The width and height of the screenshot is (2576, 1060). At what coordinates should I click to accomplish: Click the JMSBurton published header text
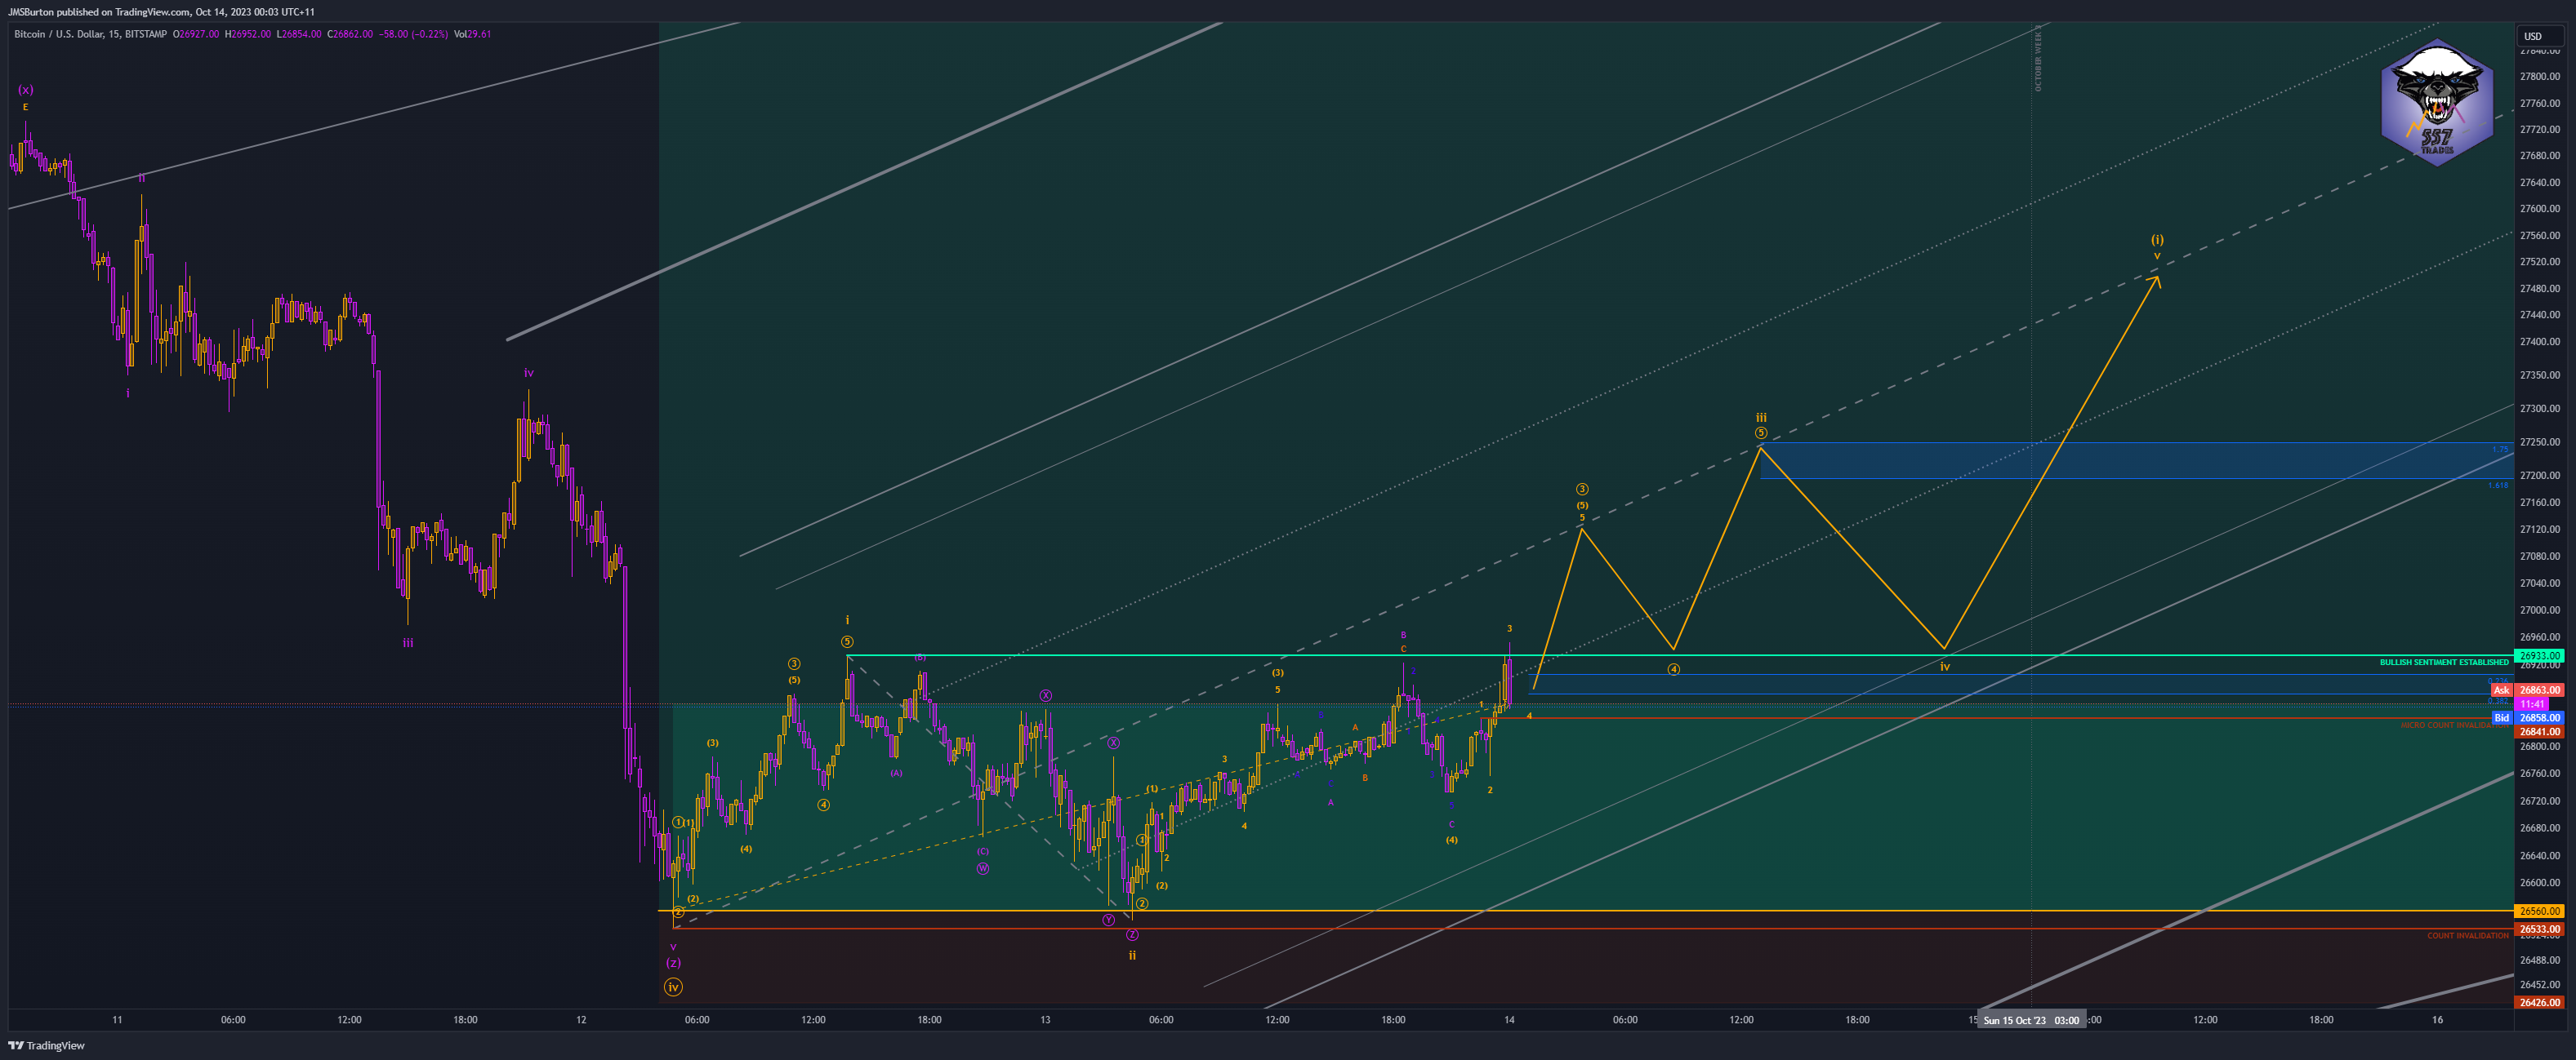[161, 12]
